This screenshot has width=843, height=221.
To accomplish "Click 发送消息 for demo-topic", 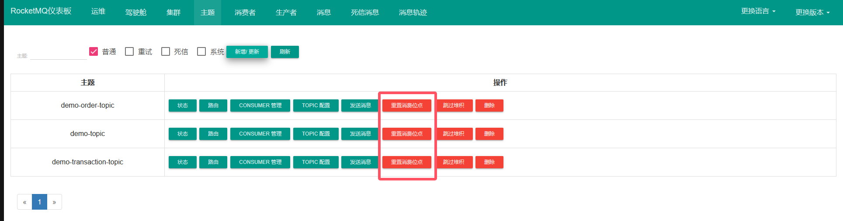I will coord(360,134).
